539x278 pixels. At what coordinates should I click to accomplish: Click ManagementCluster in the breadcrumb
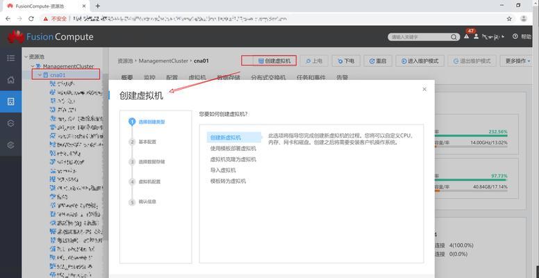[x=163, y=61]
